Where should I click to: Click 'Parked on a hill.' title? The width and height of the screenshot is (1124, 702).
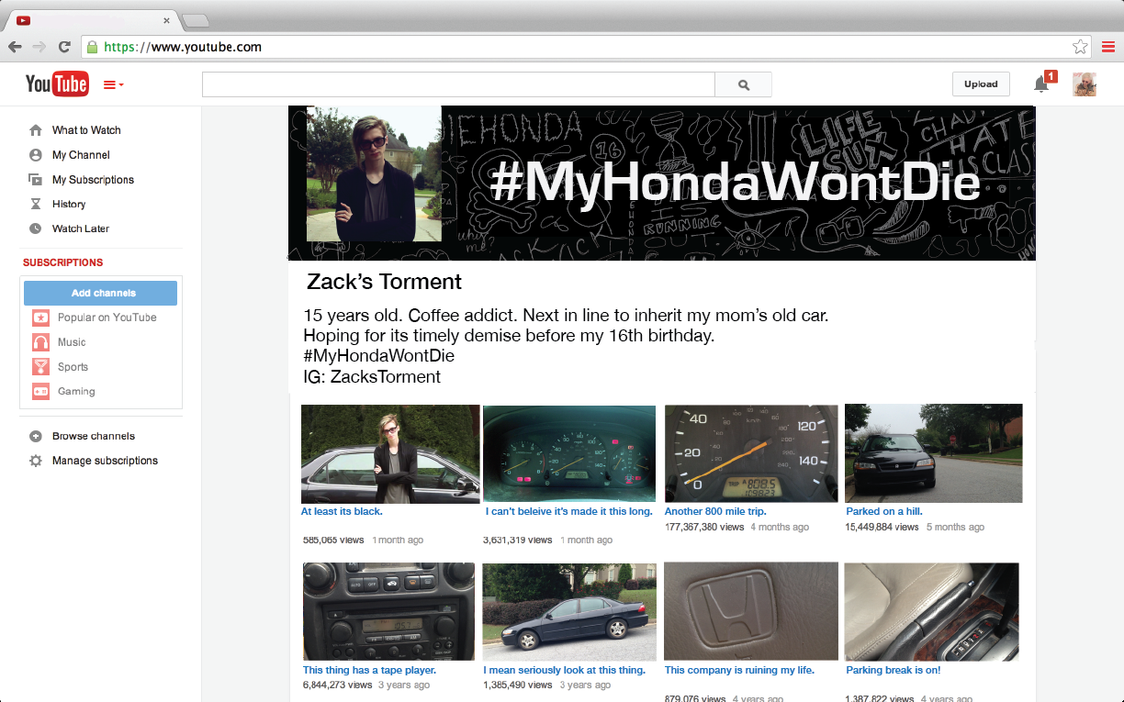coord(884,511)
